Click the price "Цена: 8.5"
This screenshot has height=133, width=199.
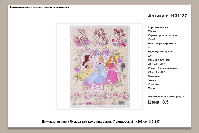pyautogui.click(x=158, y=102)
